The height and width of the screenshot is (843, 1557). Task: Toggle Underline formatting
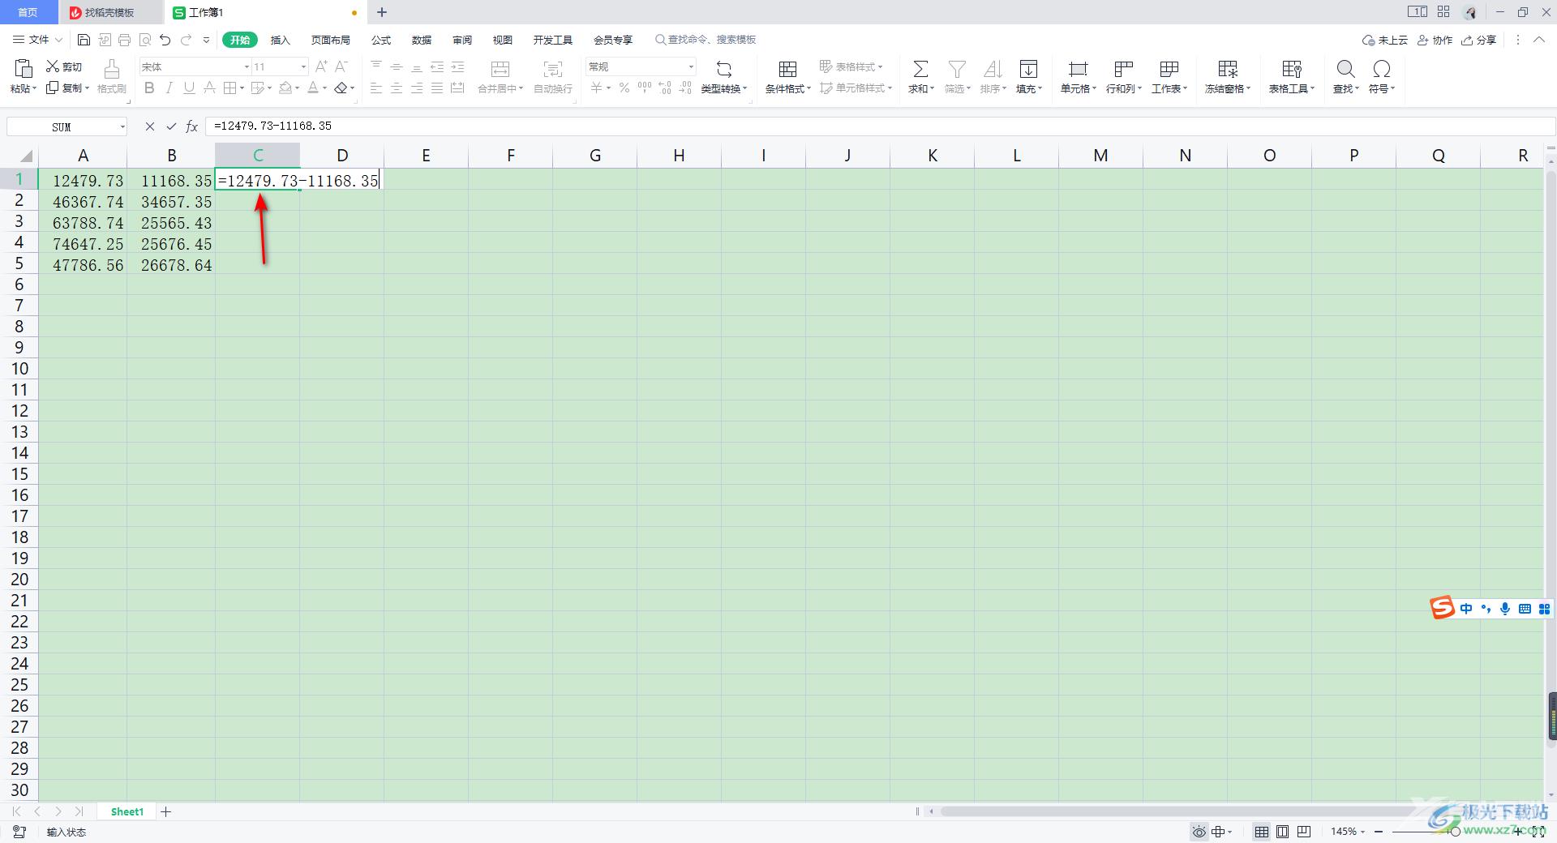coord(189,88)
